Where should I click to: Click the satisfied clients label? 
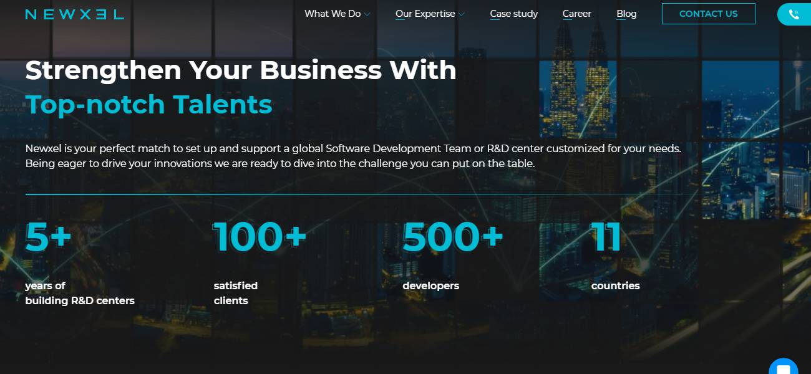235,293
